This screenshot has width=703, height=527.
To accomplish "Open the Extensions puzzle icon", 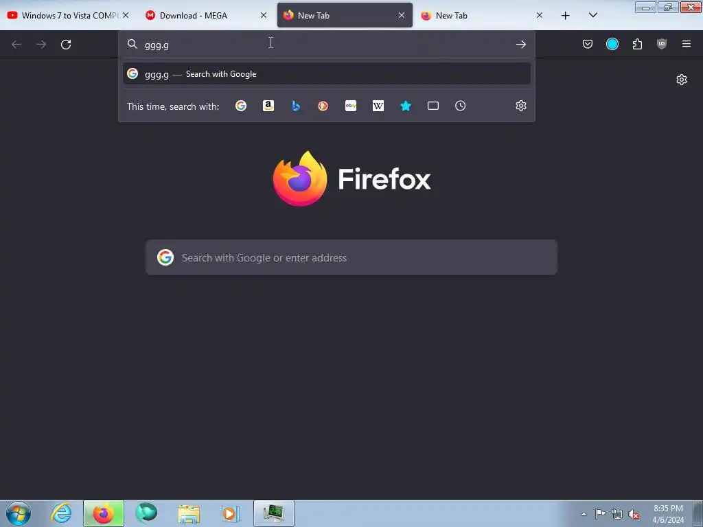I will point(637,44).
